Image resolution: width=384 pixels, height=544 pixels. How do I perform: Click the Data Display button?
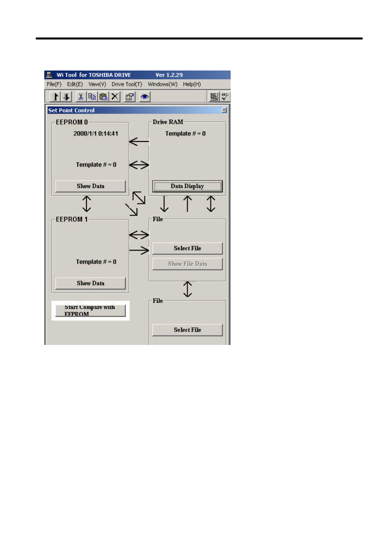(x=188, y=186)
